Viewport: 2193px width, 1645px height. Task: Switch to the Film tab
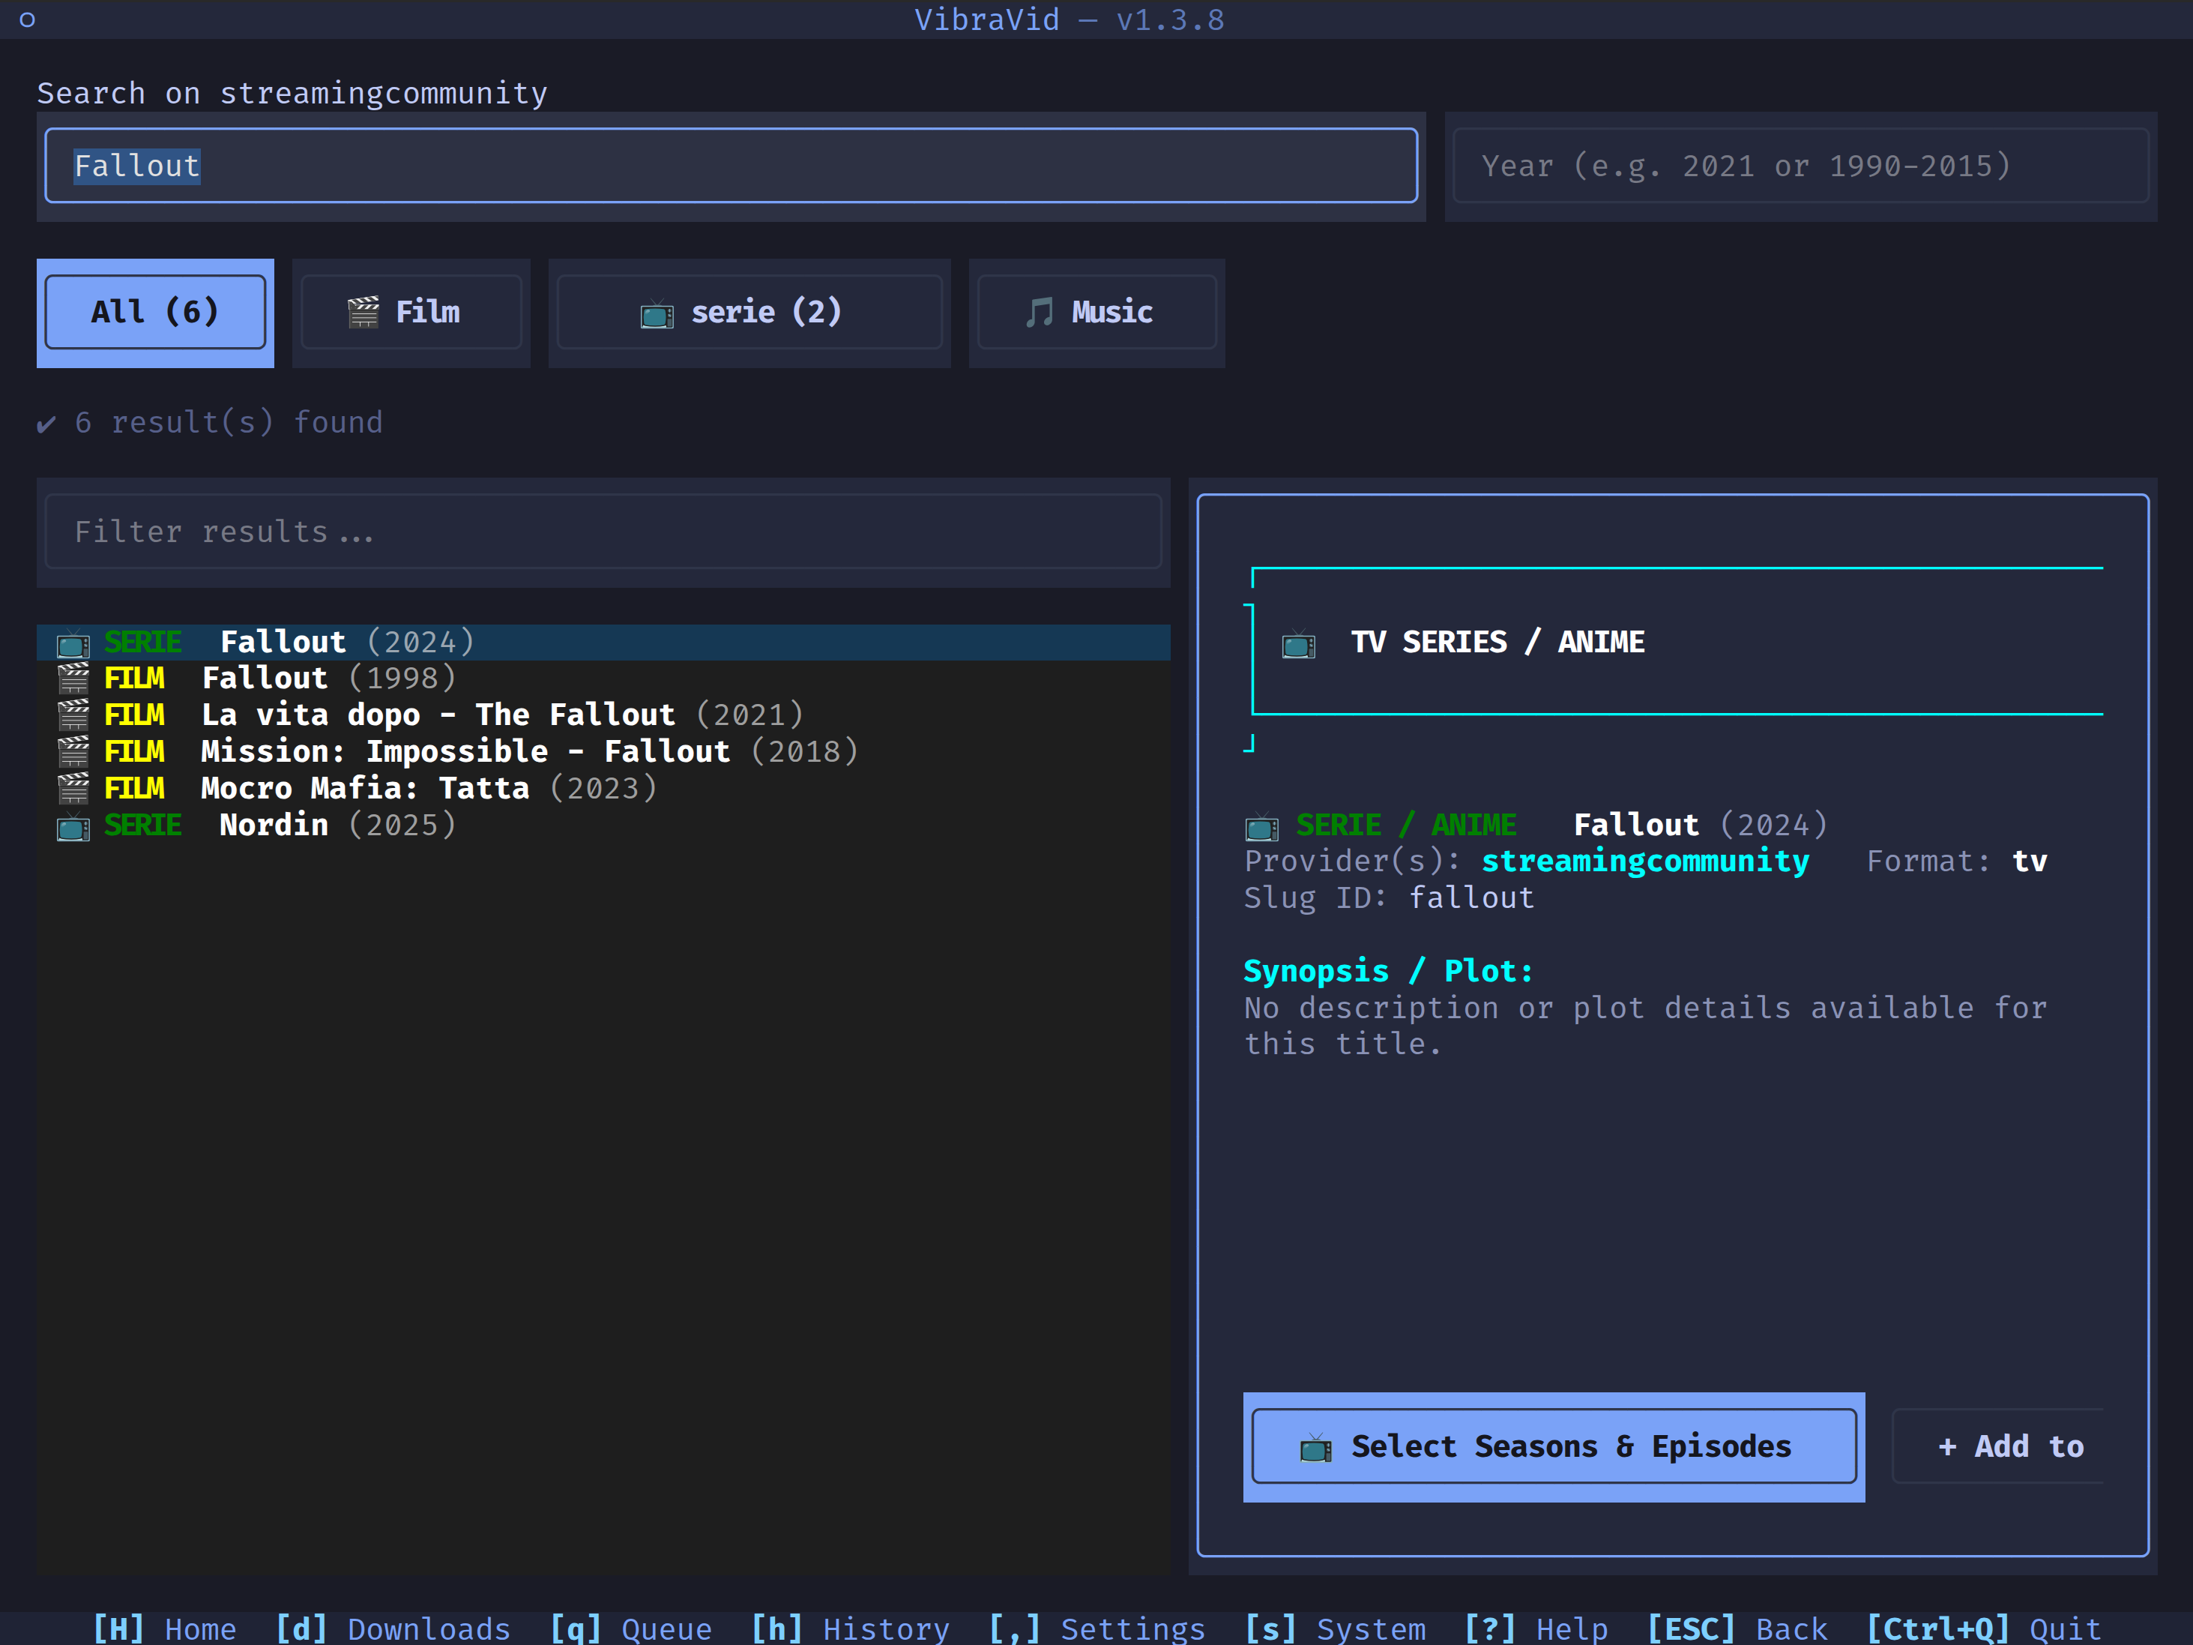pos(411,313)
